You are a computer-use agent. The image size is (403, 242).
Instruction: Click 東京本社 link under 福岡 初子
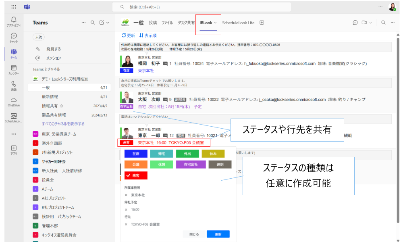146,71
